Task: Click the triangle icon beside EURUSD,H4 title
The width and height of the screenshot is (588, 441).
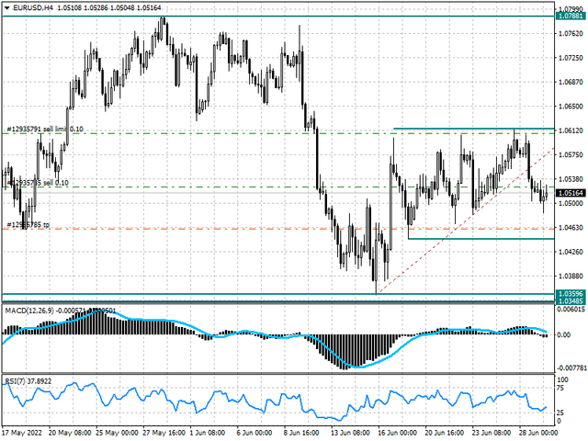Action: pos(6,9)
